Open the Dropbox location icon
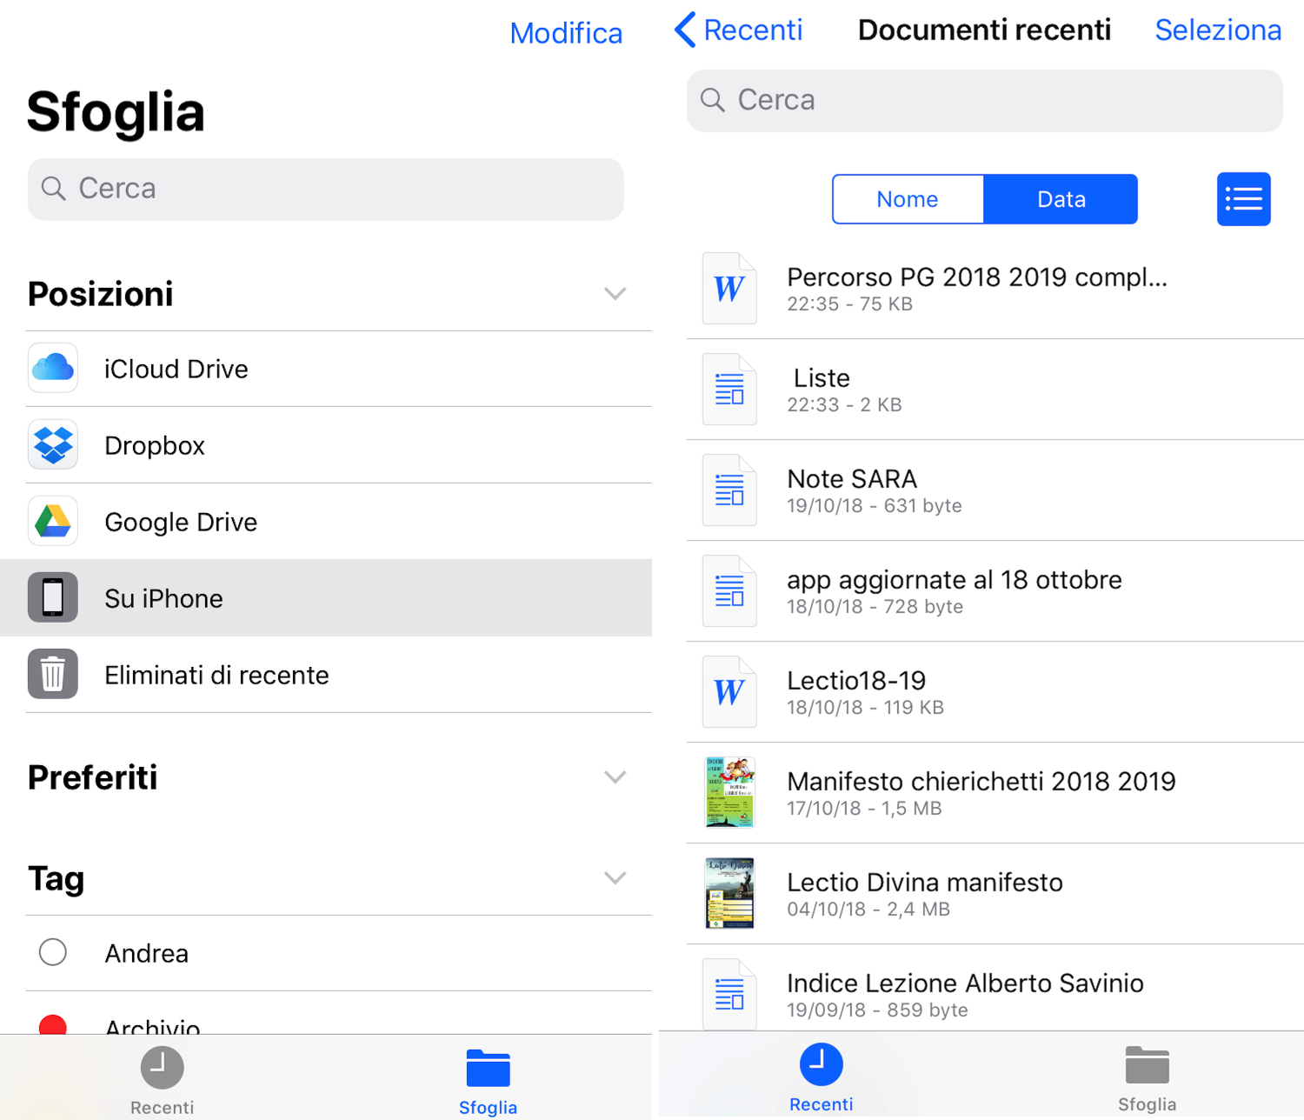This screenshot has width=1304, height=1120. coord(53,445)
